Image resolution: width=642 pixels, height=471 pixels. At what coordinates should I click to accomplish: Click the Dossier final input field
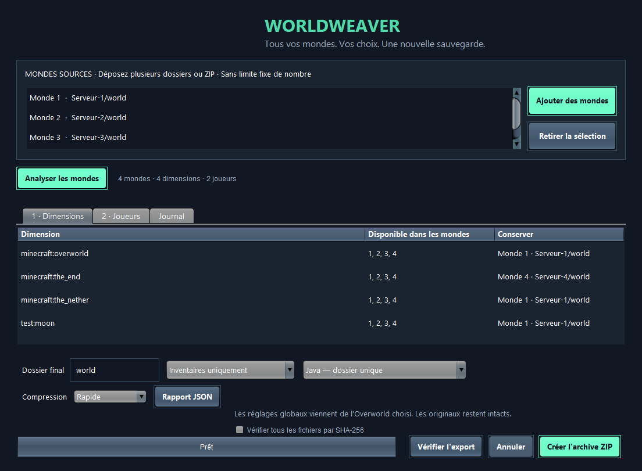pyautogui.click(x=115, y=370)
